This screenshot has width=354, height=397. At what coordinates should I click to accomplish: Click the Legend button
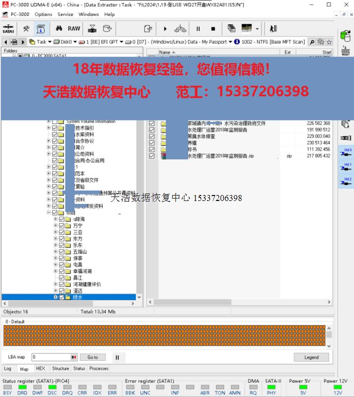coord(311,357)
